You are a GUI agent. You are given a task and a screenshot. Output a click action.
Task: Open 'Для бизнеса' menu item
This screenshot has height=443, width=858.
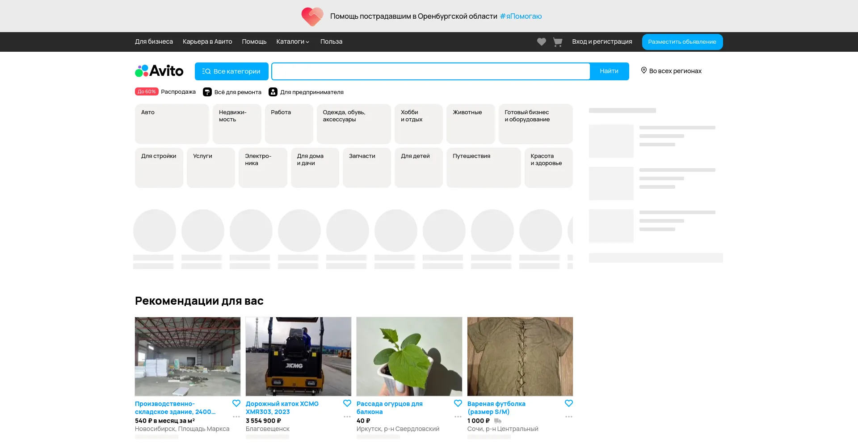tap(154, 41)
